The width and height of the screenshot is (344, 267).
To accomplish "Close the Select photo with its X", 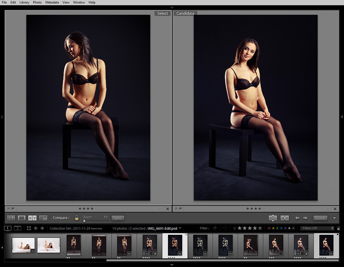I will coord(167,209).
